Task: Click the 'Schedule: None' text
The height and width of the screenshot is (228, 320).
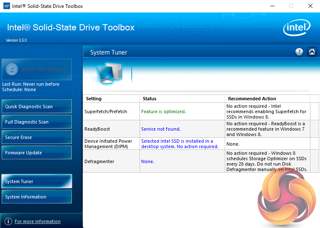Action: click(x=19, y=89)
